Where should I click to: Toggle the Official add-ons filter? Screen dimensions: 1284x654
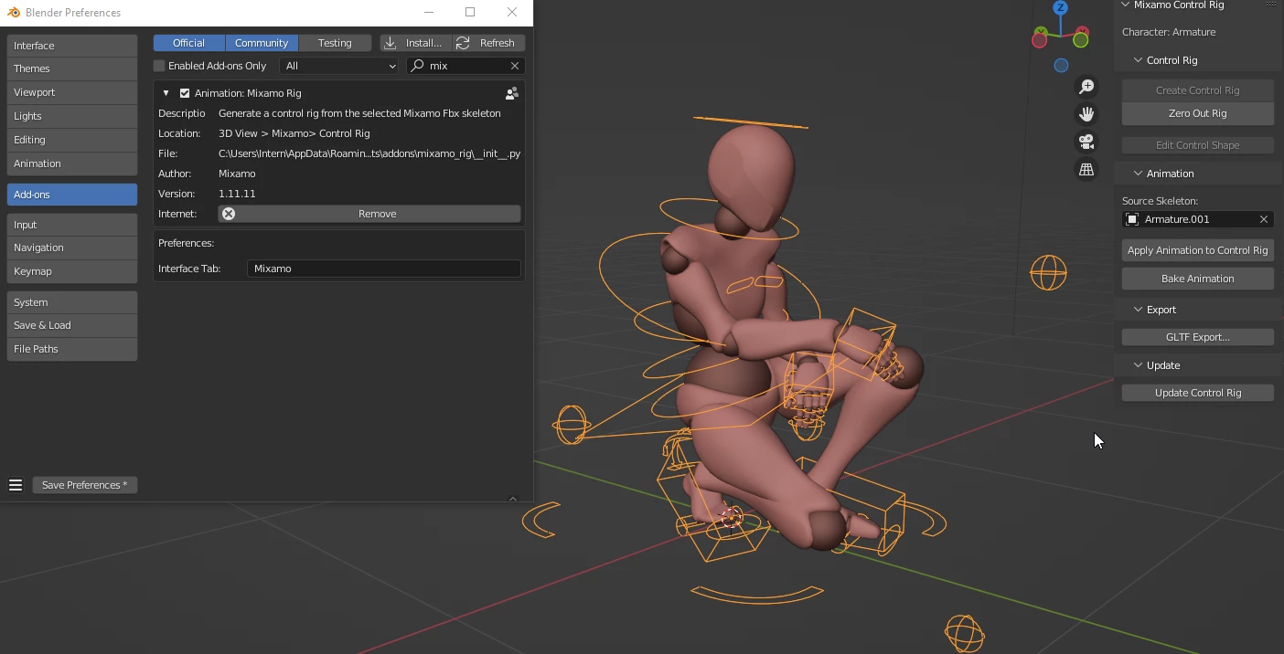(189, 43)
